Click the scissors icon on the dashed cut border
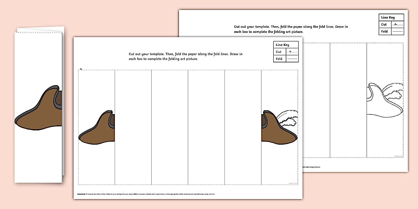The width and height of the screenshot is (418, 209). [x=81, y=69]
